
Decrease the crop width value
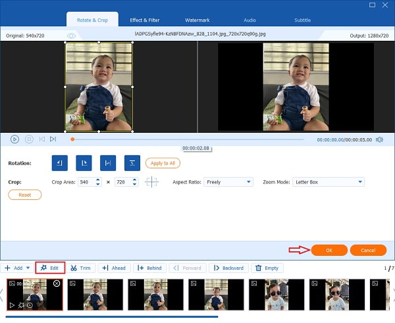tap(97, 184)
